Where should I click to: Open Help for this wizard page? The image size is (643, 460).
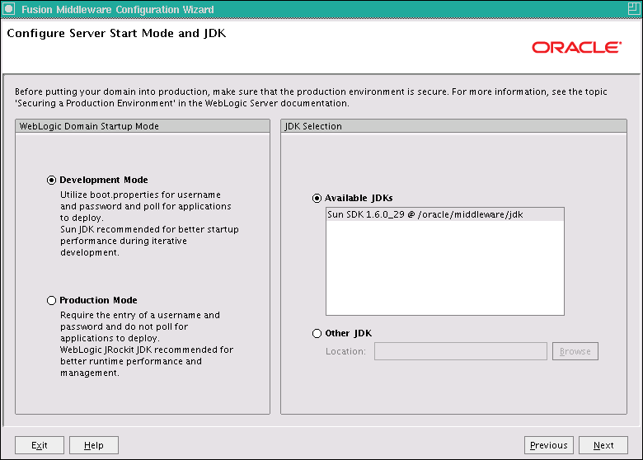tap(94, 445)
